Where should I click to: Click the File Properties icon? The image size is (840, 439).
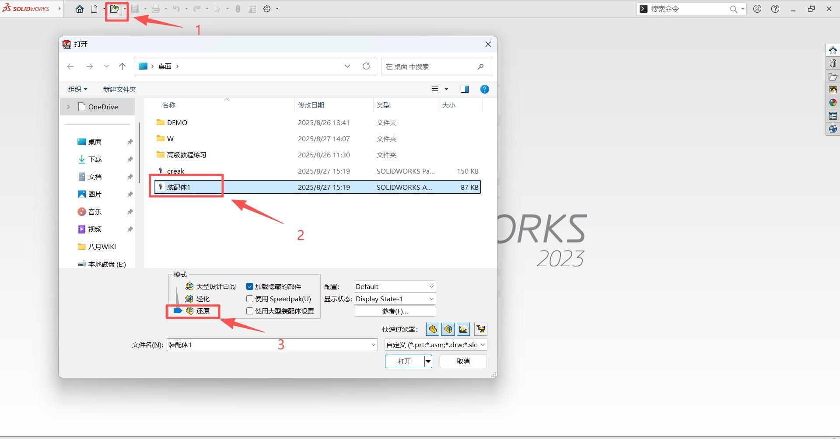pyautogui.click(x=252, y=9)
